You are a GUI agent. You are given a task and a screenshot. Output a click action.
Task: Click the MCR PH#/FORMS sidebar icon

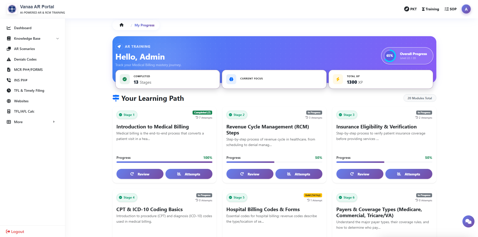[9, 70]
